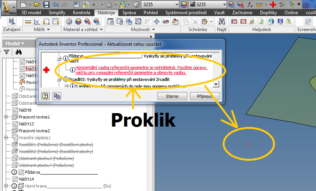Image resolution: width=316 pixels, height=191 pixels.
Task: Open the Inventor PRO application menu
Action: point(9,8)
